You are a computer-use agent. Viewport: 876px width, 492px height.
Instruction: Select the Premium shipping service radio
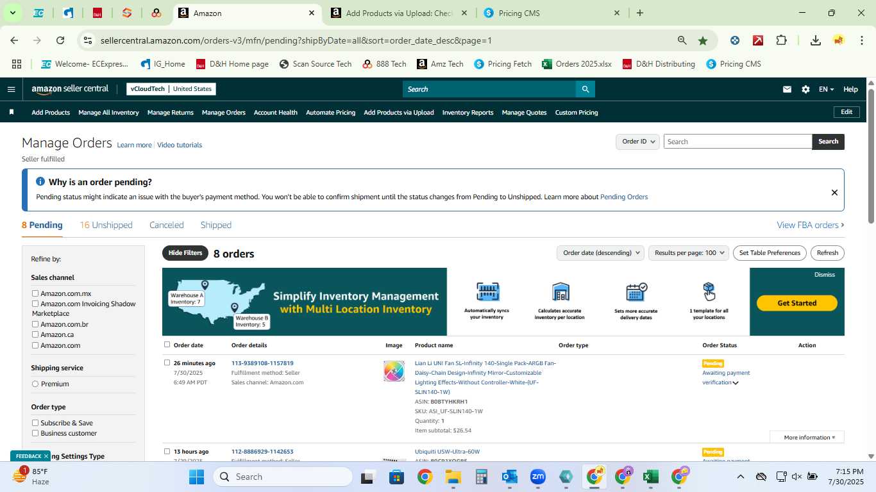35,384
